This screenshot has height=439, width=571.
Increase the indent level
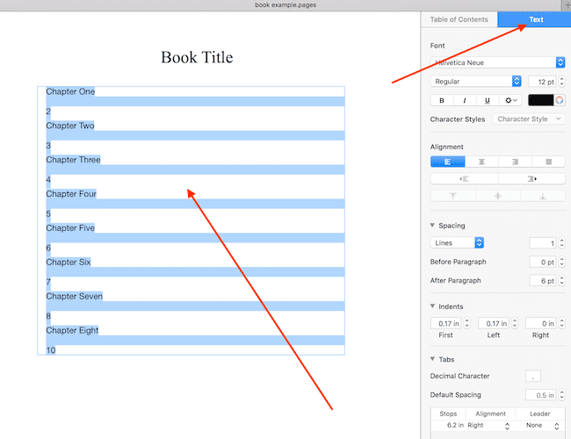531,179
